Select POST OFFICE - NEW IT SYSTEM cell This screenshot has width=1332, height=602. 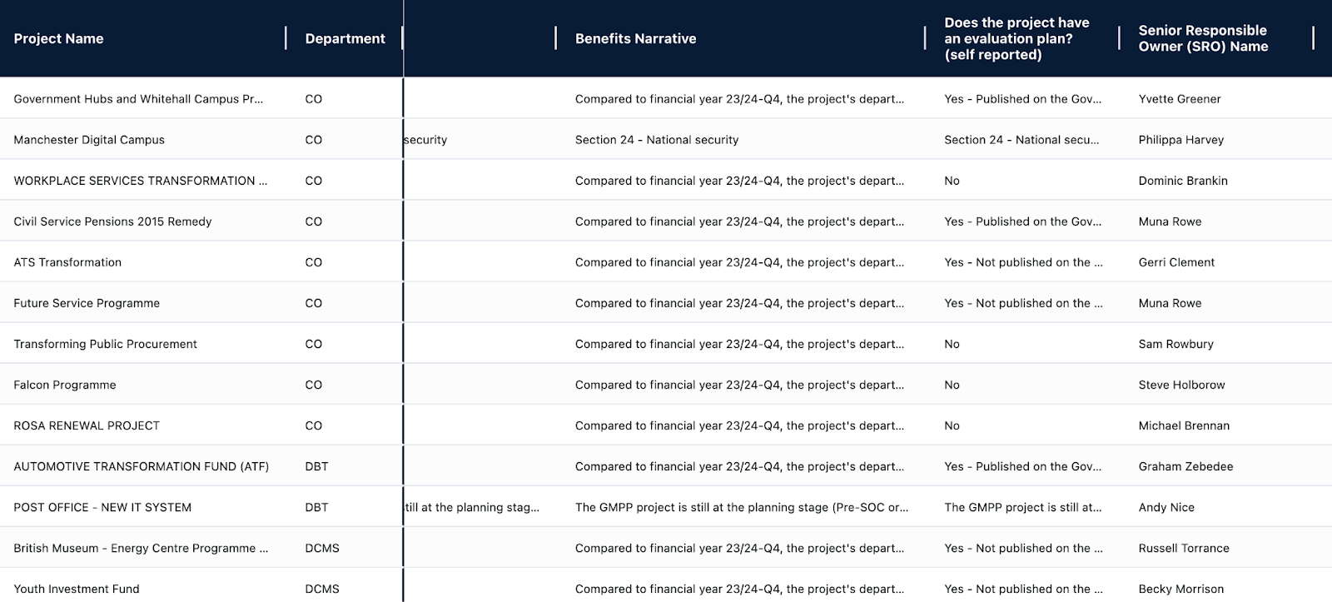[102, 507]
